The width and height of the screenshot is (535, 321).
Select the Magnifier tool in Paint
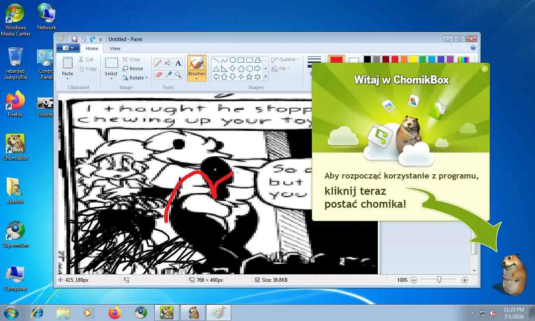click(x=178, y=74)
